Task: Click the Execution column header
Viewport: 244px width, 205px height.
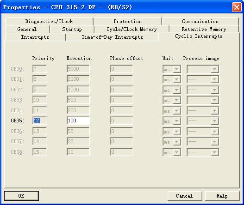Action: click(x=79, y=58)
